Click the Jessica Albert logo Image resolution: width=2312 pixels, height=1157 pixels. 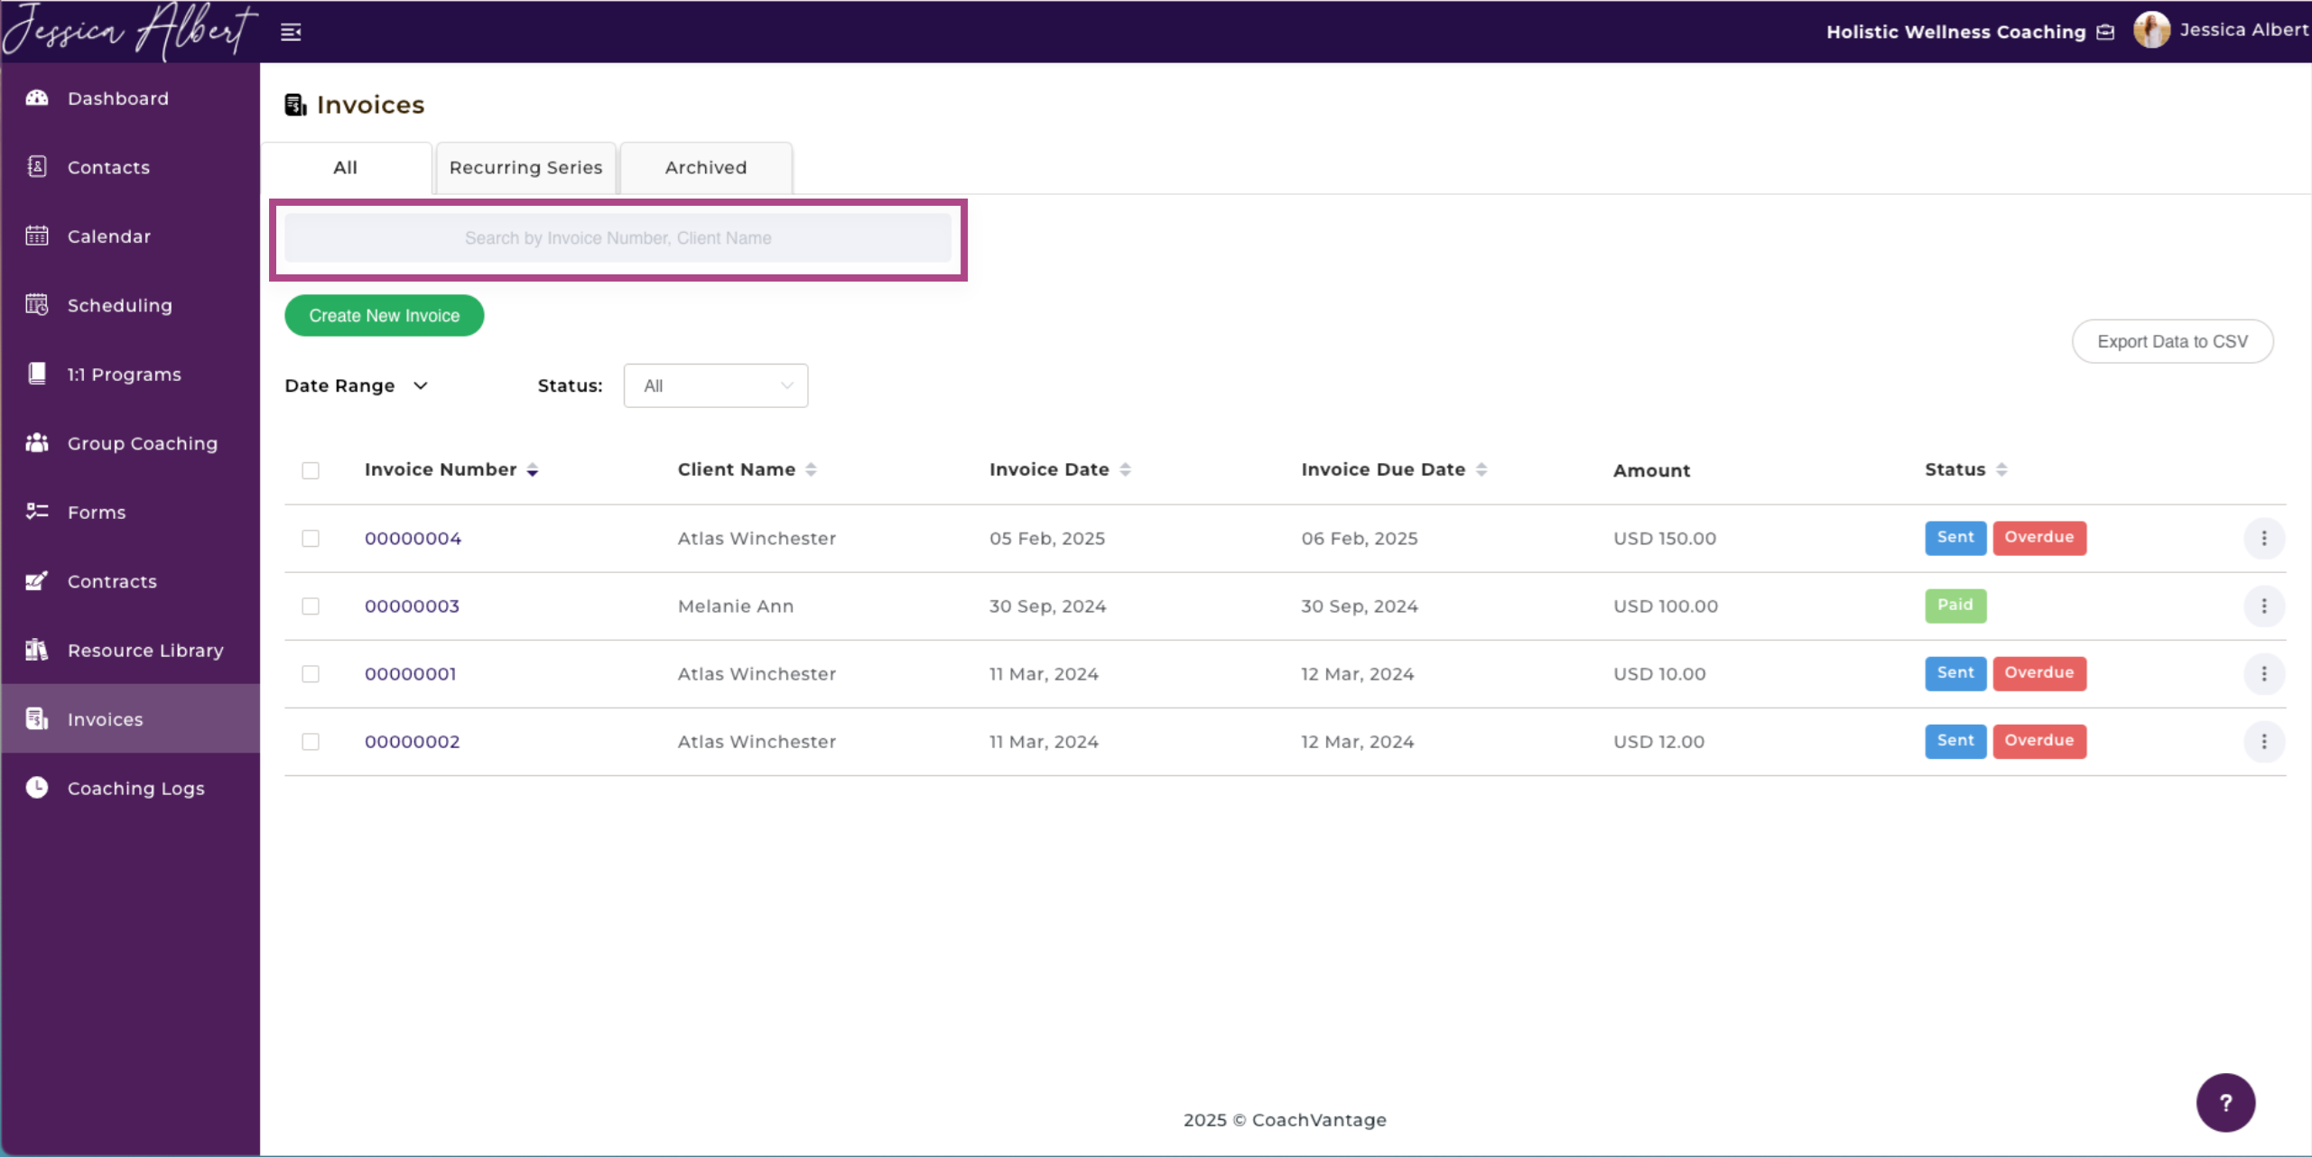(x=129, y=32)
